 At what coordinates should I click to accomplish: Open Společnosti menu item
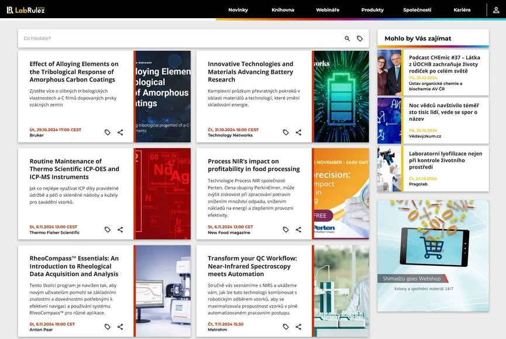417,10
